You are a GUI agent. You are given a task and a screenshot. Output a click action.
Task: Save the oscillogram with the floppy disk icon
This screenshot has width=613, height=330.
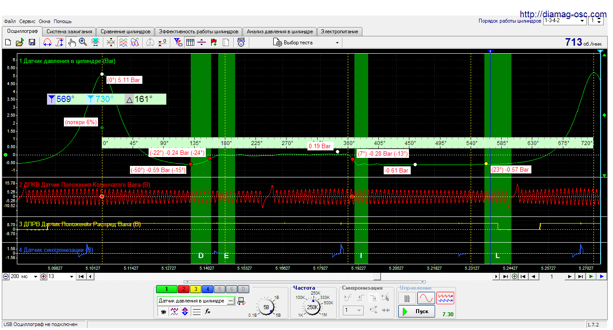(32, 43)
